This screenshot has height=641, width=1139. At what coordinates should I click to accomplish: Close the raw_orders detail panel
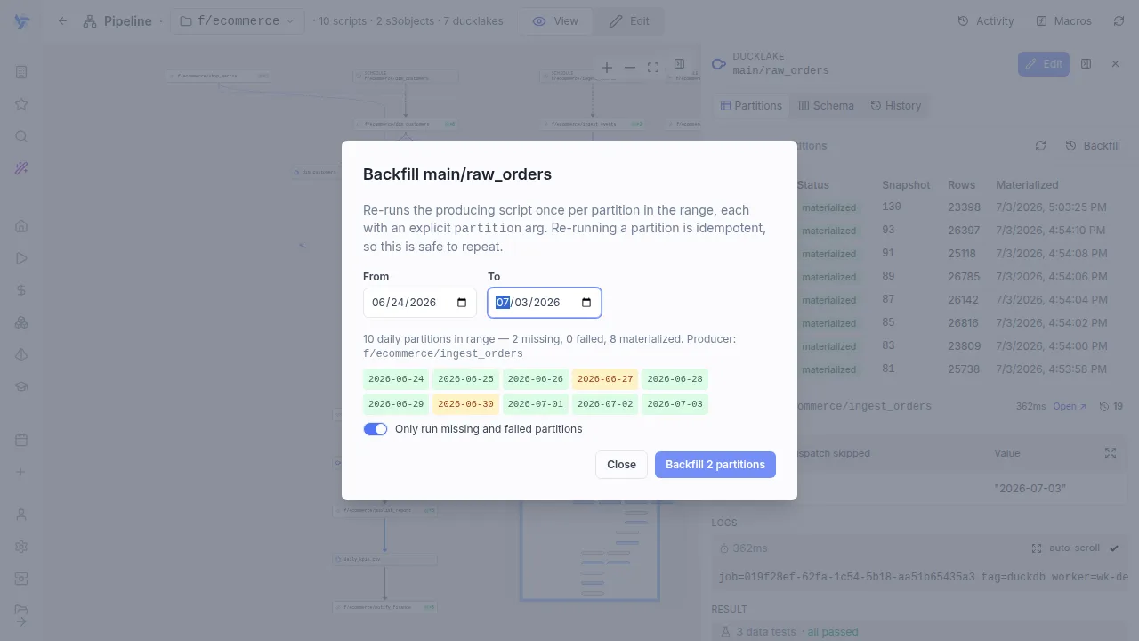coord(1115,64)
